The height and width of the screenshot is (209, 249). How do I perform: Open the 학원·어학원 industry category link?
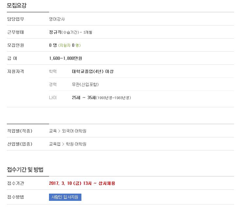pyautogui.click(x=76, y=144)
